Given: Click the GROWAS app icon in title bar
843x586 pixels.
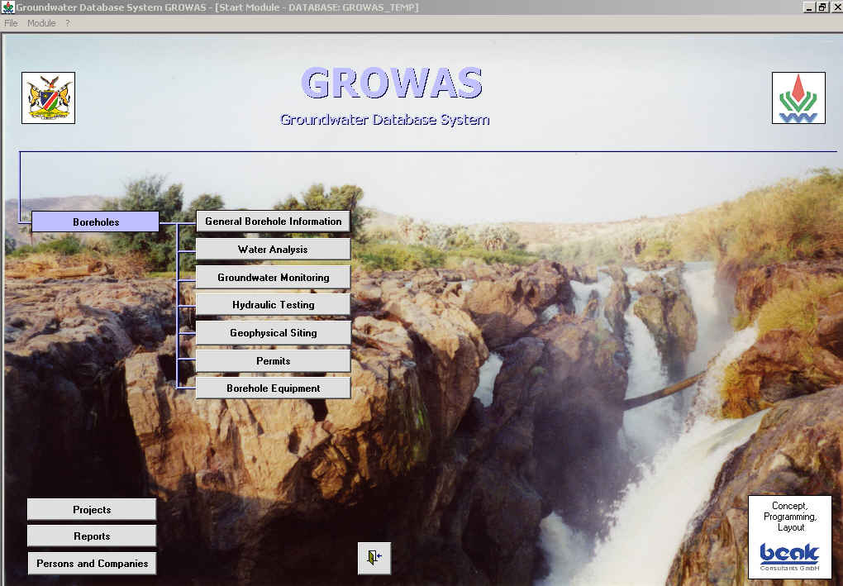Looking at the screenshot, I should pos(7,7).
